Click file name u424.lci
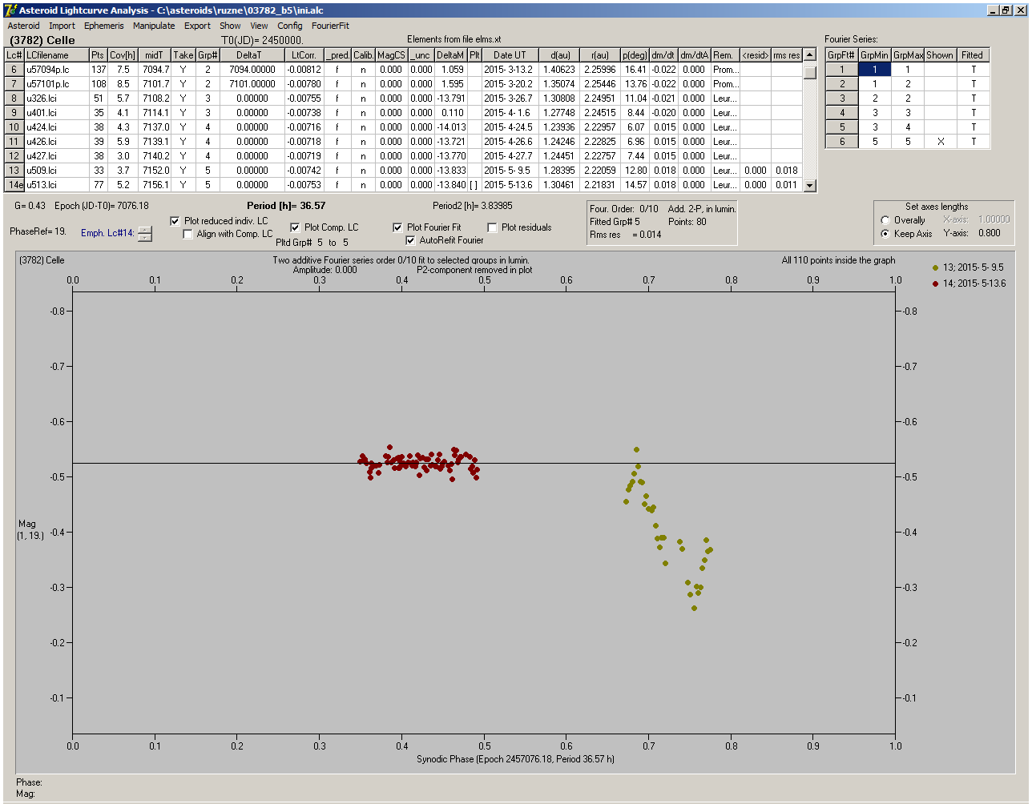 tap(56, 127)
